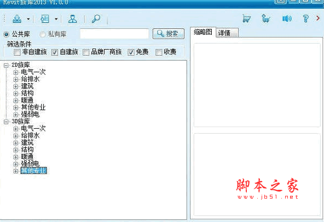Enable the 品牌厂商族 checkbox
This screenshot has height=222, width=324.
86,52
